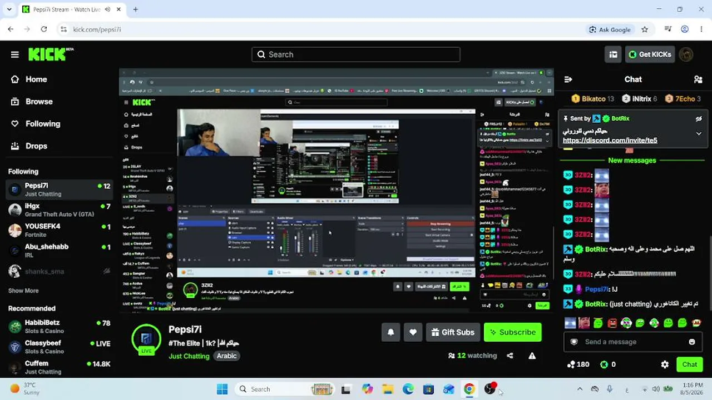Open Classybeef recommended channel

tap(60, 347)
